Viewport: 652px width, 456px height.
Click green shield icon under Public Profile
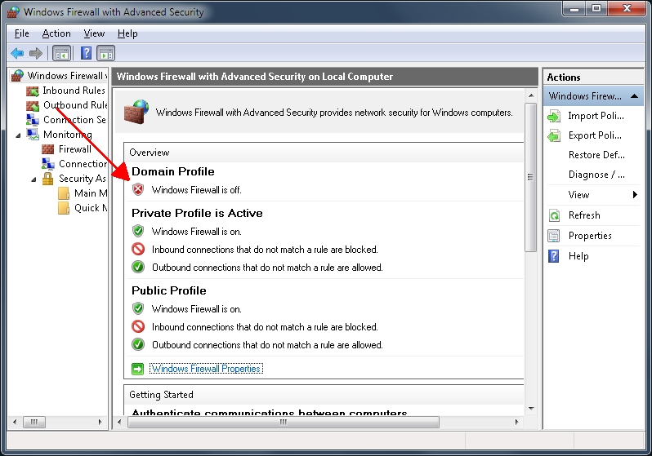pyautogui.click(x=138, y=308)
